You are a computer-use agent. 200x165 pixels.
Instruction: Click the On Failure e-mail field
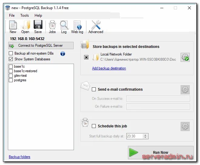[158, 106]
